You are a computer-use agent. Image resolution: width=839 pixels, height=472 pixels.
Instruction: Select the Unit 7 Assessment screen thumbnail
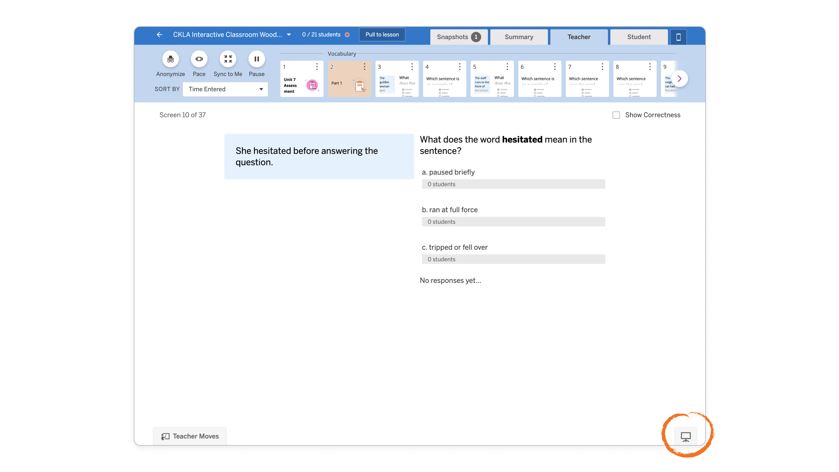pos(302,79)
